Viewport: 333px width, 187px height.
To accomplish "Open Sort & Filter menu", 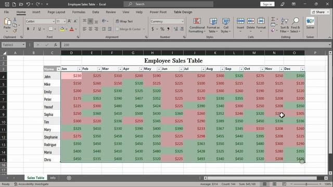I will click(285, 25).
